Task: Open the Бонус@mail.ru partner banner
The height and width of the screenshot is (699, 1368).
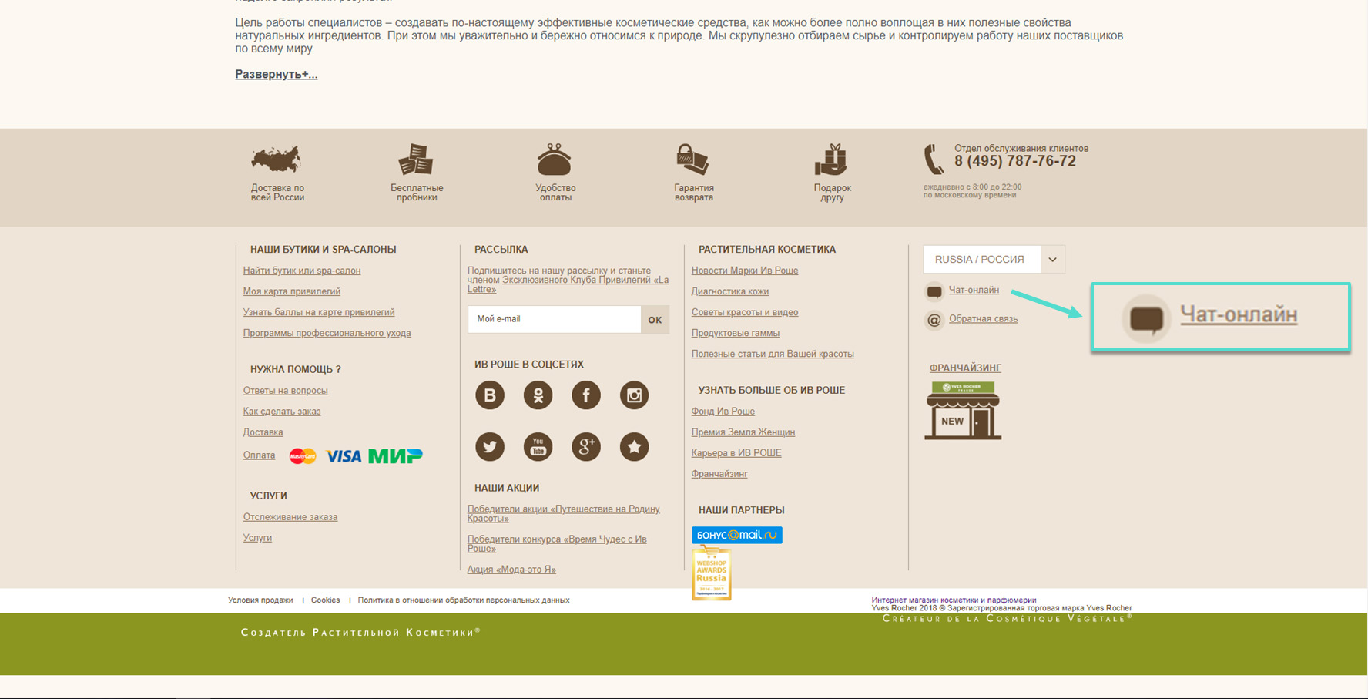Action: click(x=736, y=535)
